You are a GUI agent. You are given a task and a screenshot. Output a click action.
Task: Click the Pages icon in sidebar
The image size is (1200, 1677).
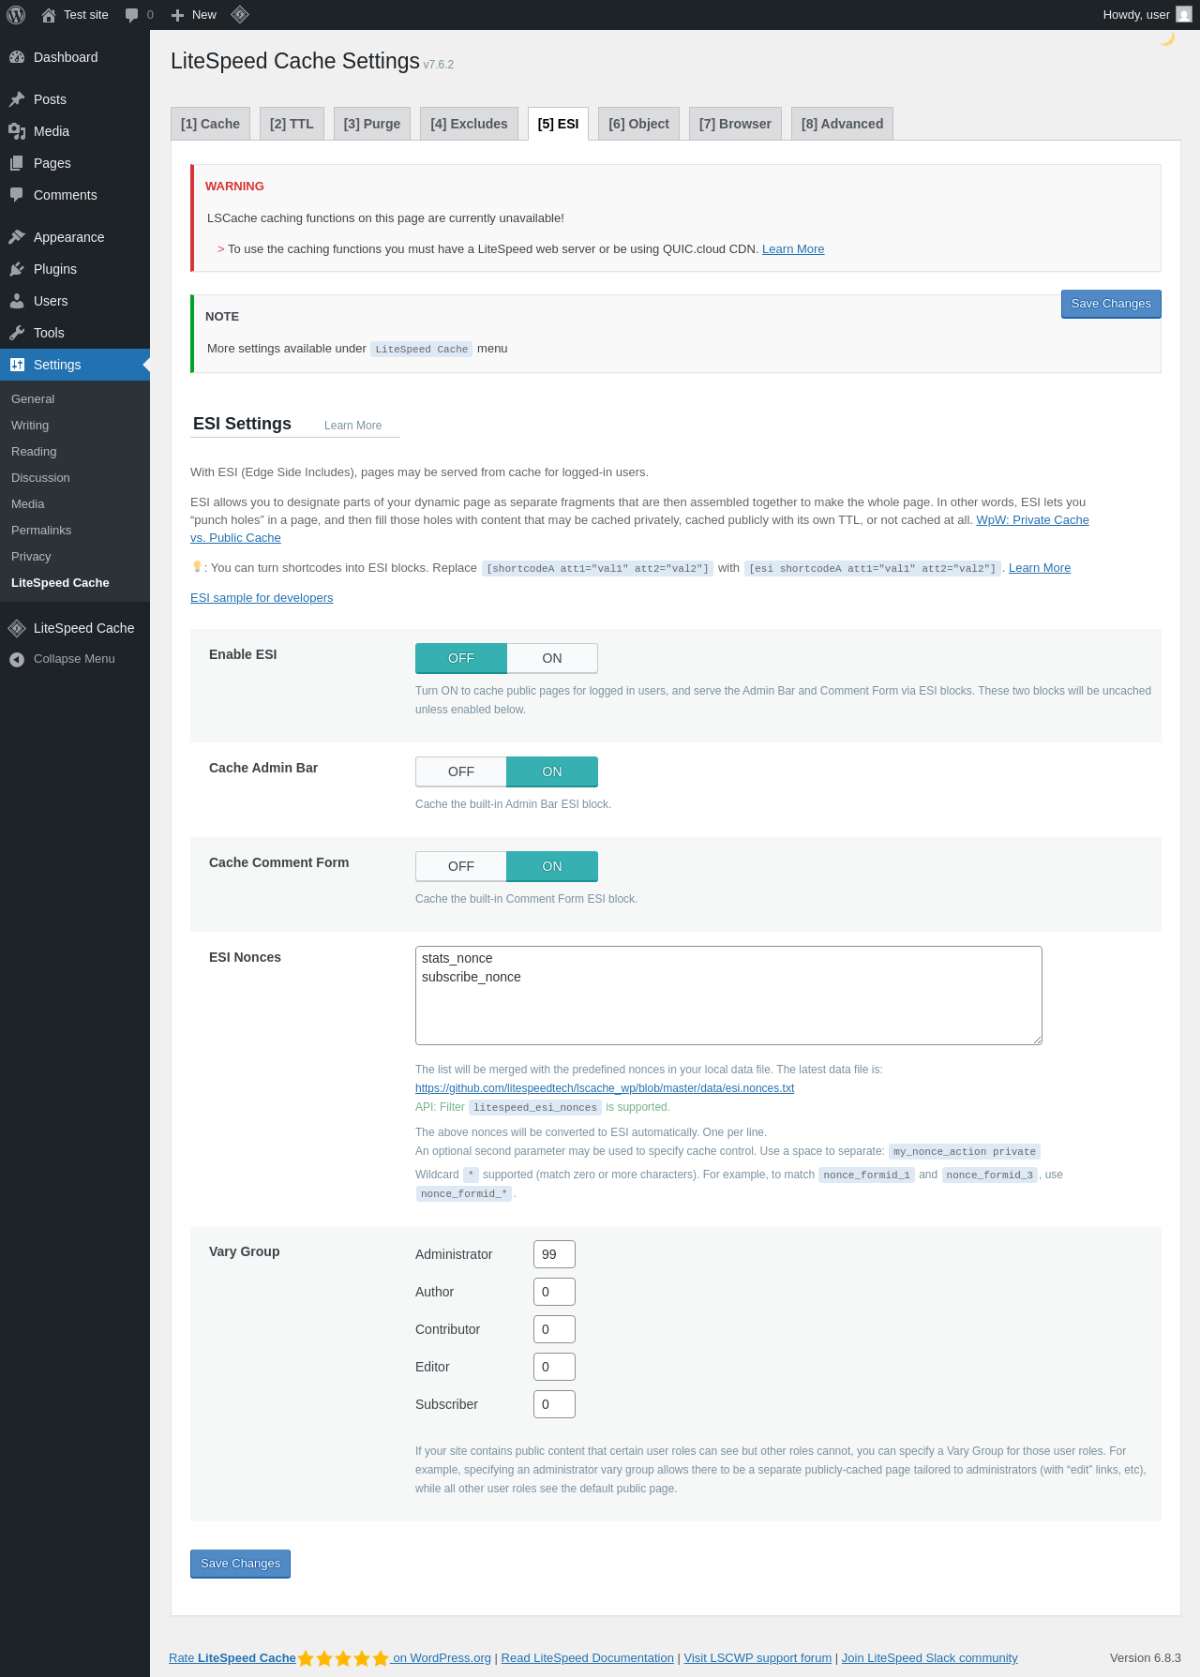[17, 163]
